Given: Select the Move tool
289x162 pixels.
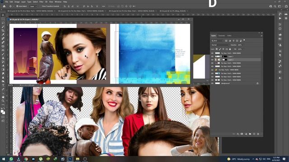Looking at the screenshot, I should 3,15.
